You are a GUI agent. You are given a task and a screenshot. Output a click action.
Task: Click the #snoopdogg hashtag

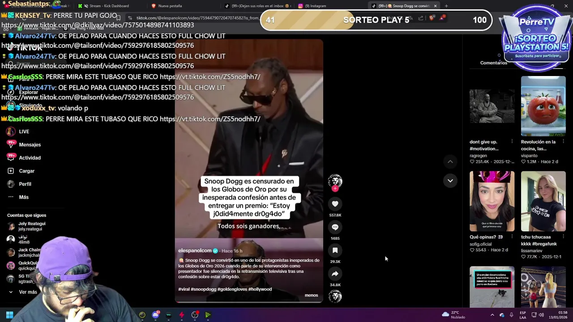pos(204,289)
